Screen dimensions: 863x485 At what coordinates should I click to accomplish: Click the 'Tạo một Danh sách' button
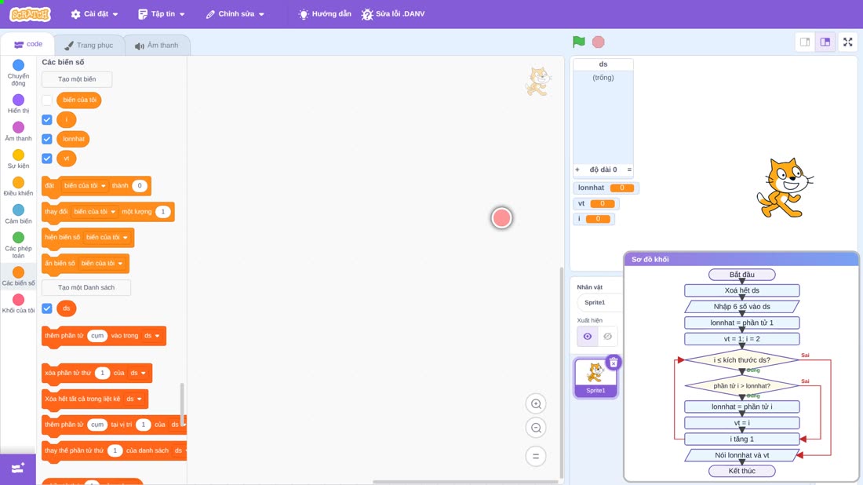(86, 287)
